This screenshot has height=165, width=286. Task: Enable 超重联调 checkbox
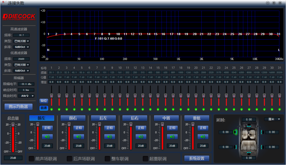pos(145,159)
